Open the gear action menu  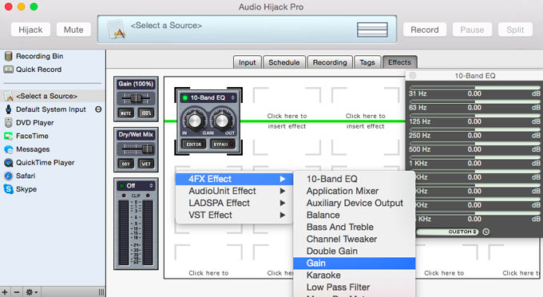click(x=31, y=292)
